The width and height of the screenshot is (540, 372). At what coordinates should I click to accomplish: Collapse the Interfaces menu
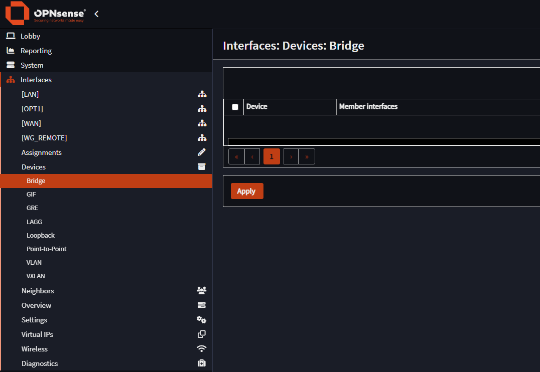(x=106, y=80)
